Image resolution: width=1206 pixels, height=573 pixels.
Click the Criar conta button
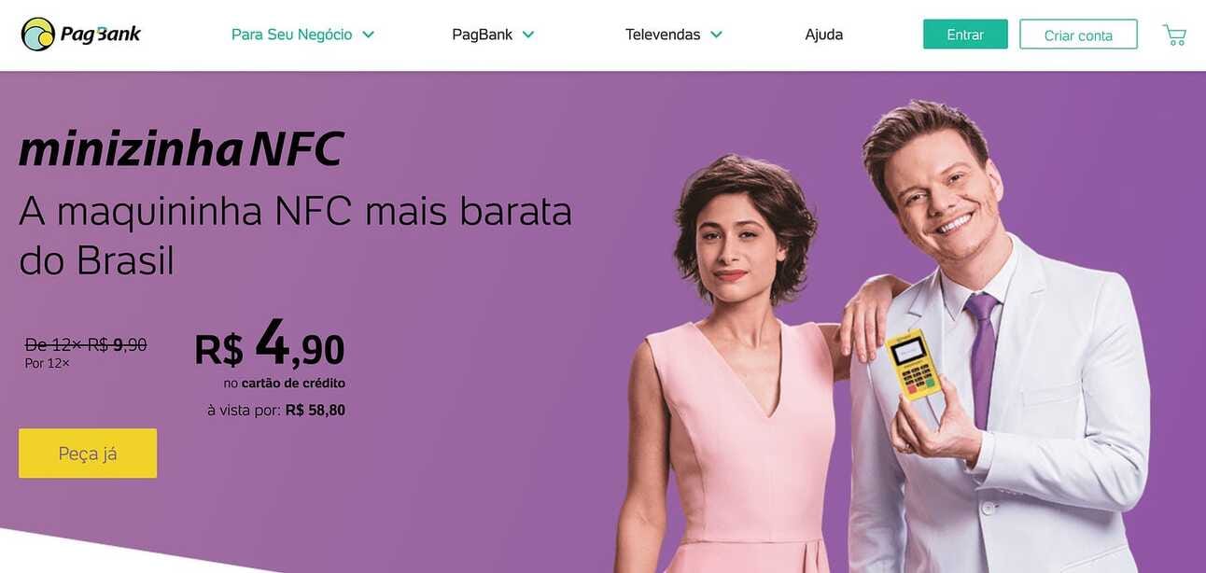click(x=1078, y=35)
